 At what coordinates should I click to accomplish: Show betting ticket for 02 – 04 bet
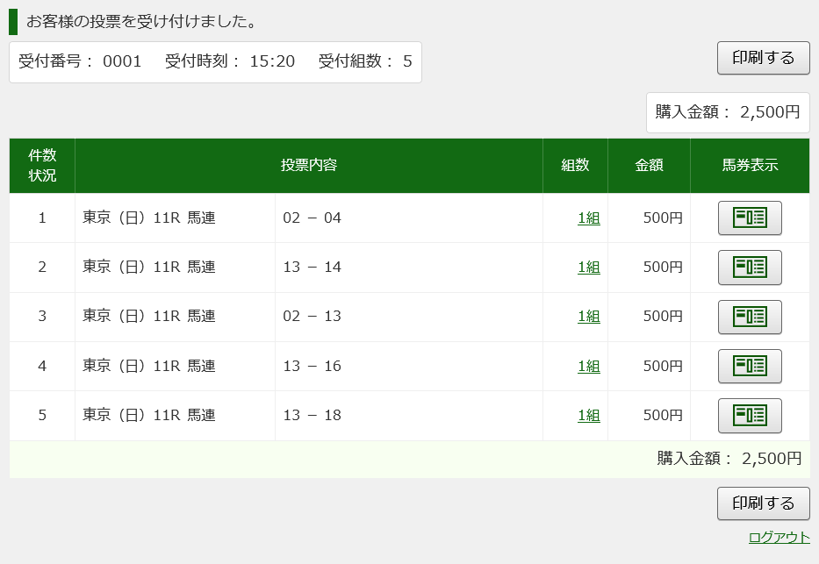click(x=750, y=218)
